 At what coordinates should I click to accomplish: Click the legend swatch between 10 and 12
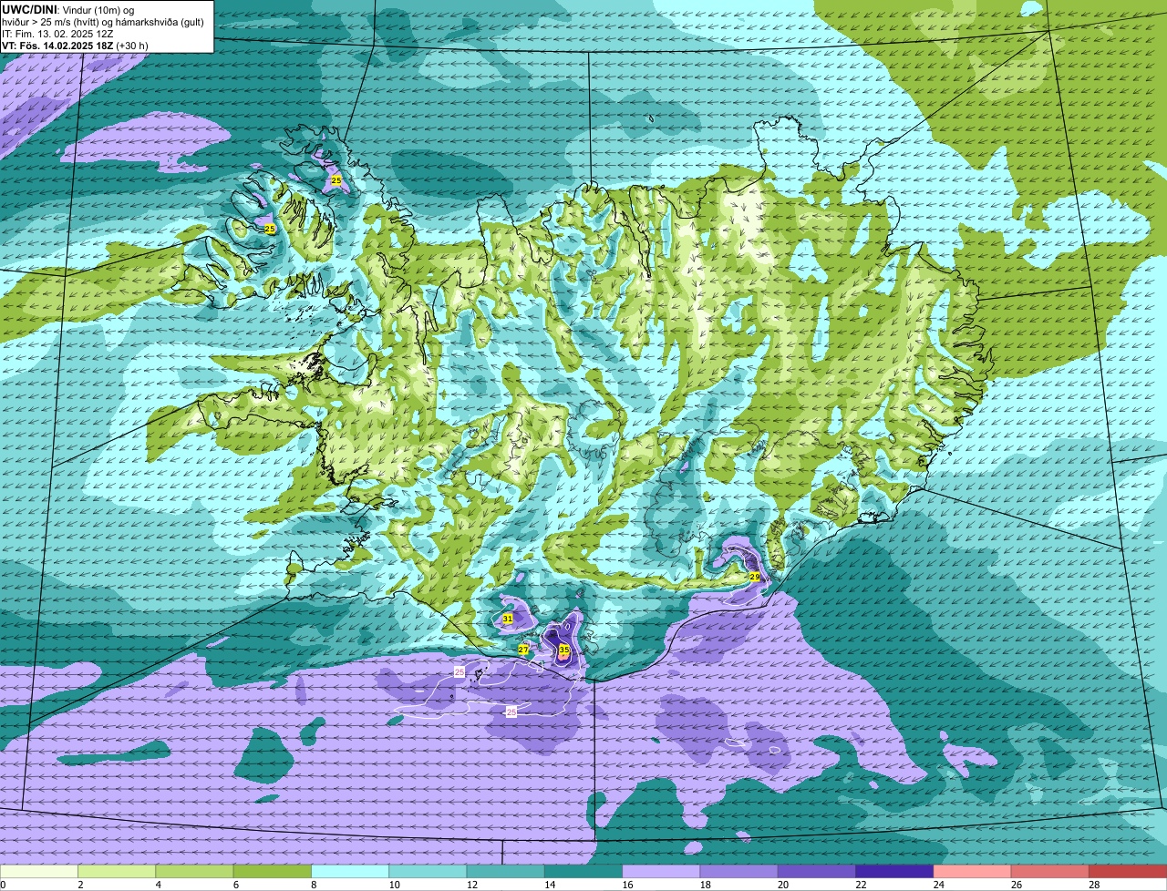[x=428, y=871]
